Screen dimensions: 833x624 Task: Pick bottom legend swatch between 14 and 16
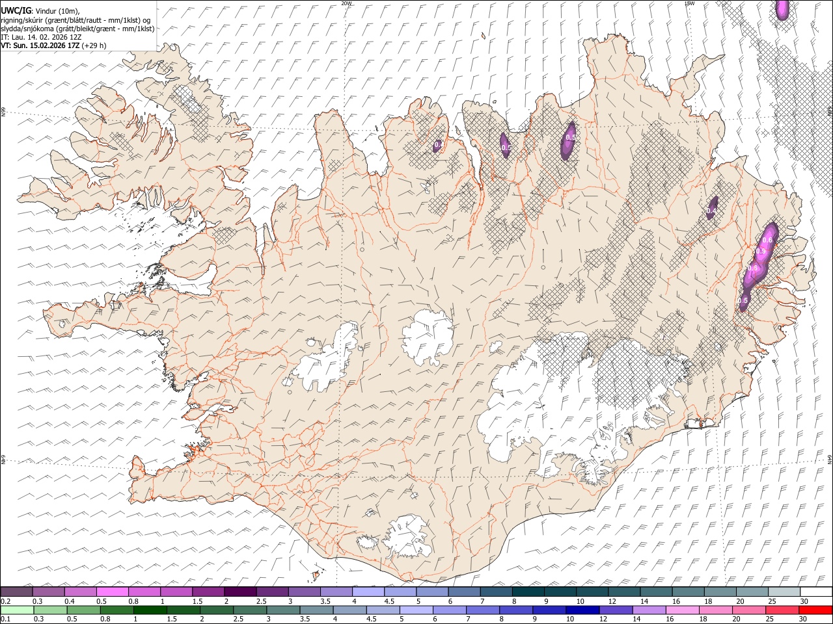649,610
